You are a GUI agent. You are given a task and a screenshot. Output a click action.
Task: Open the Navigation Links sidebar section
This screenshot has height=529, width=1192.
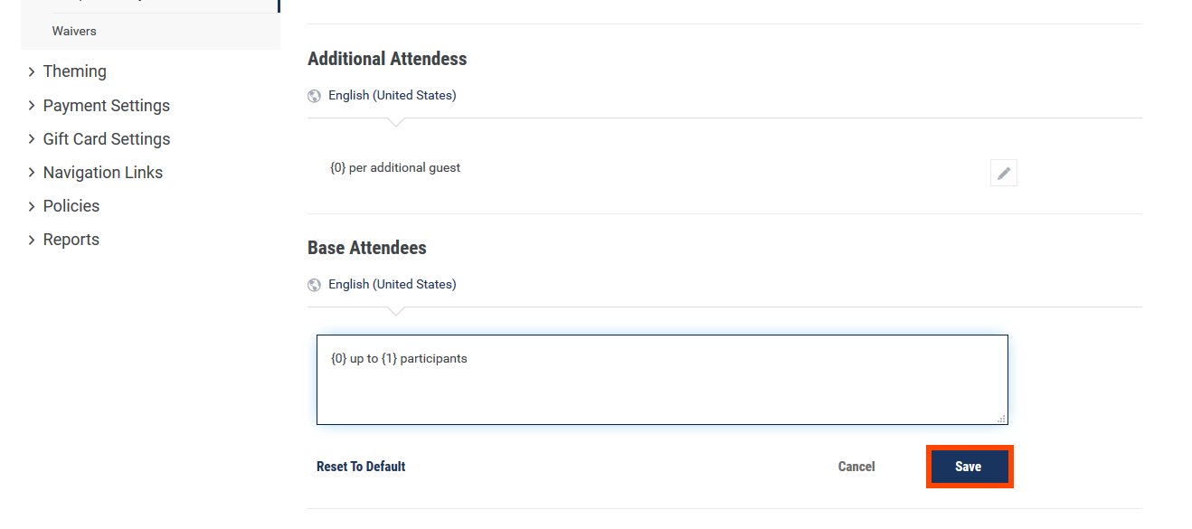pos(103,173)
